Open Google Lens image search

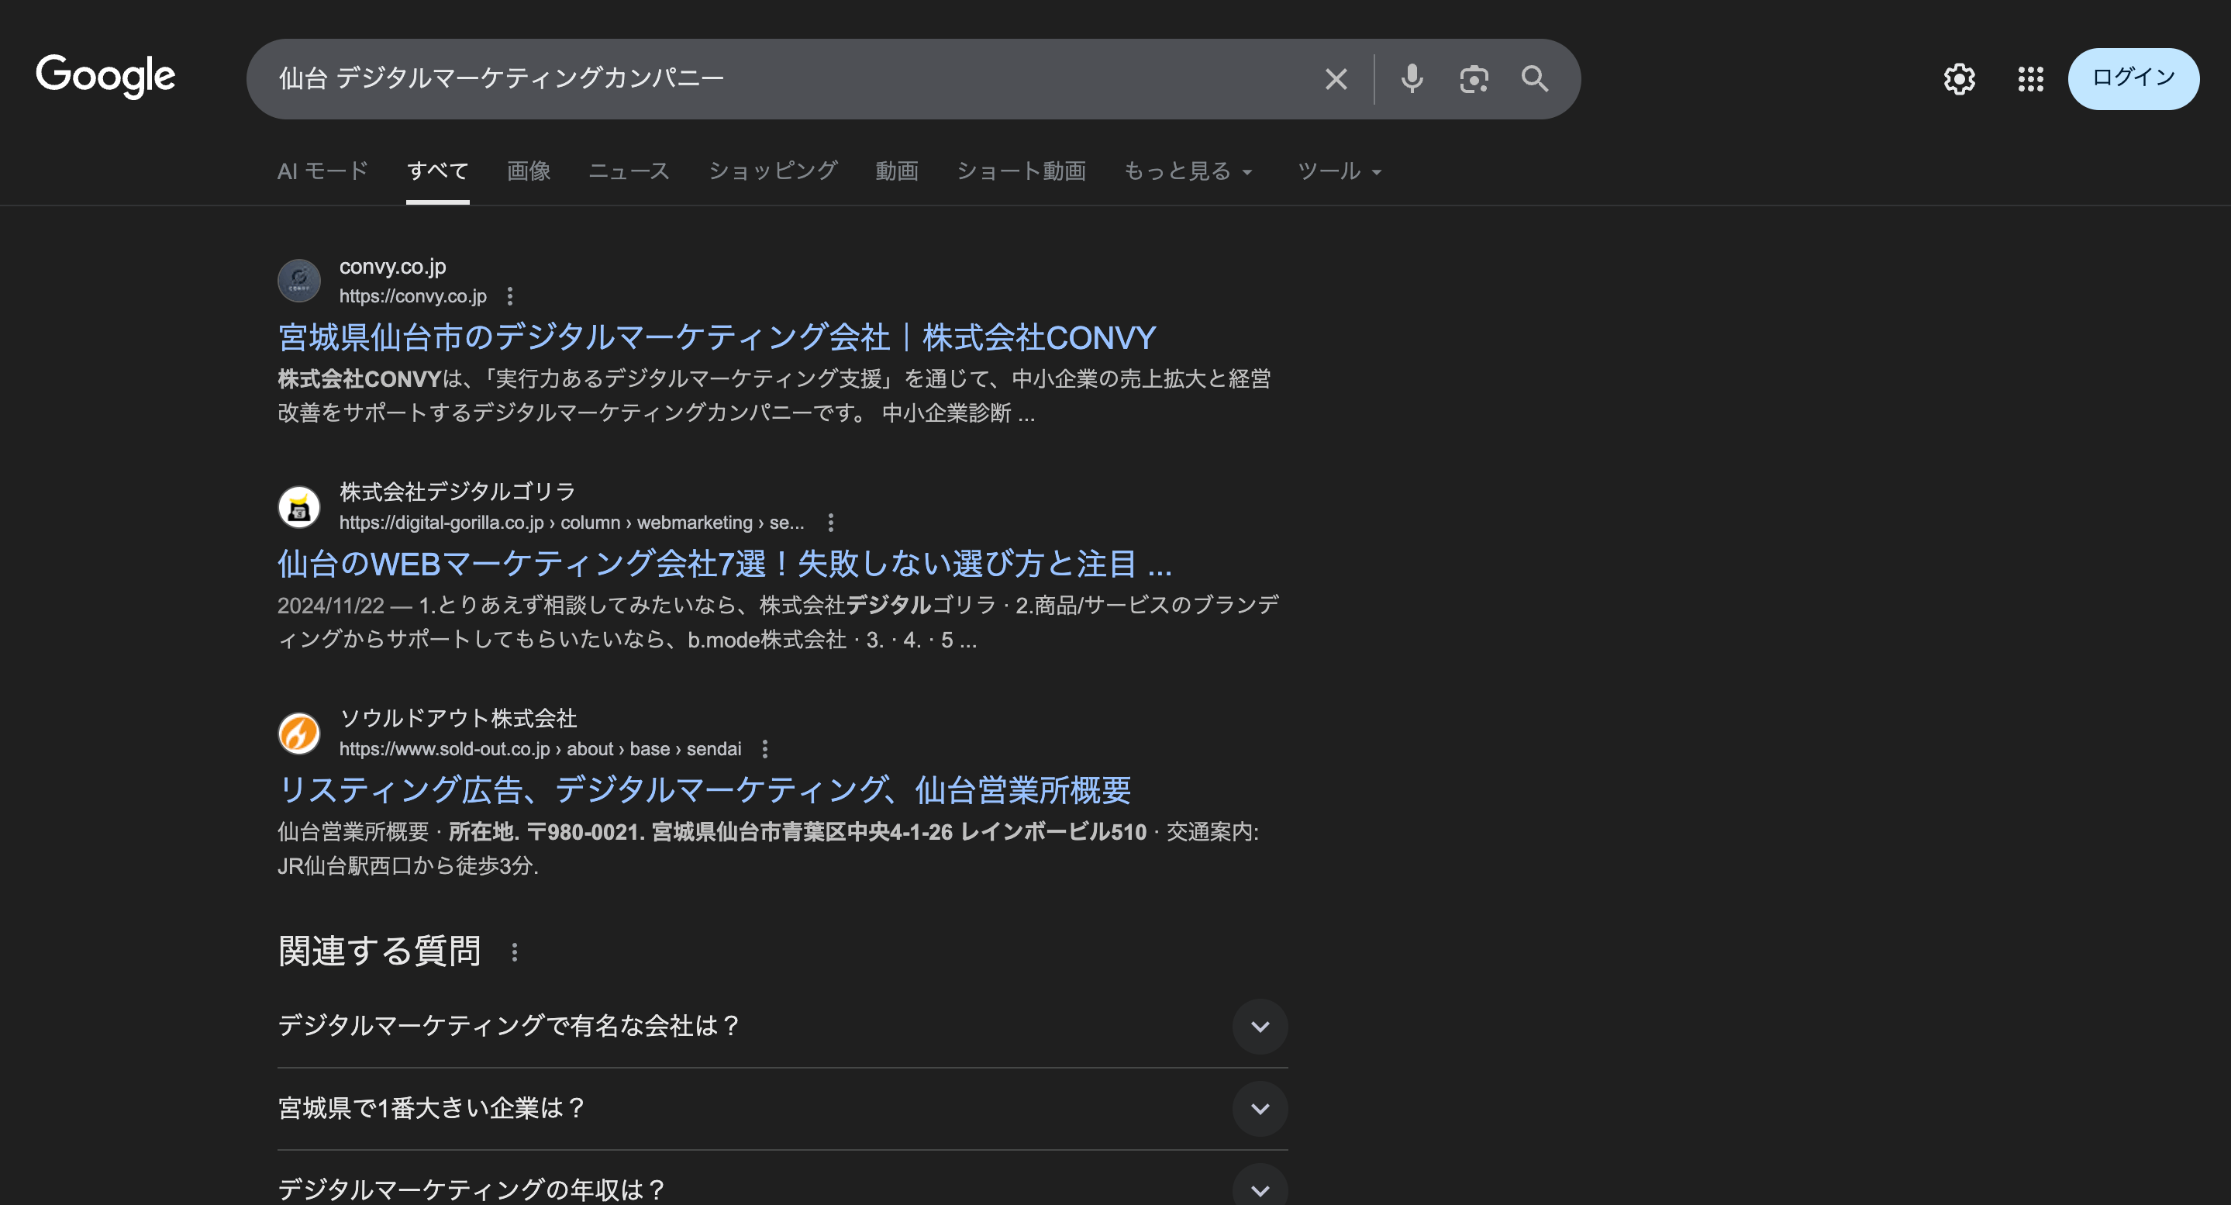click(x=1474, y=79)
